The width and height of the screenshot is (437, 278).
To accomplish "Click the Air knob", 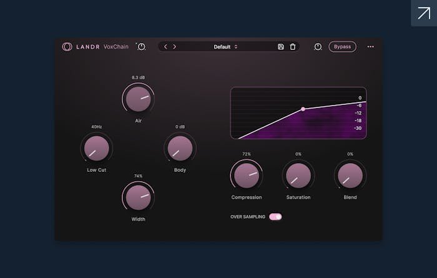I will 138,99.
